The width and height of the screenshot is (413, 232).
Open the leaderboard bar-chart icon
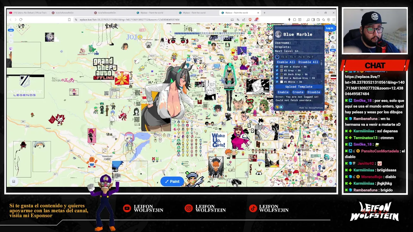tap(333, 46)
